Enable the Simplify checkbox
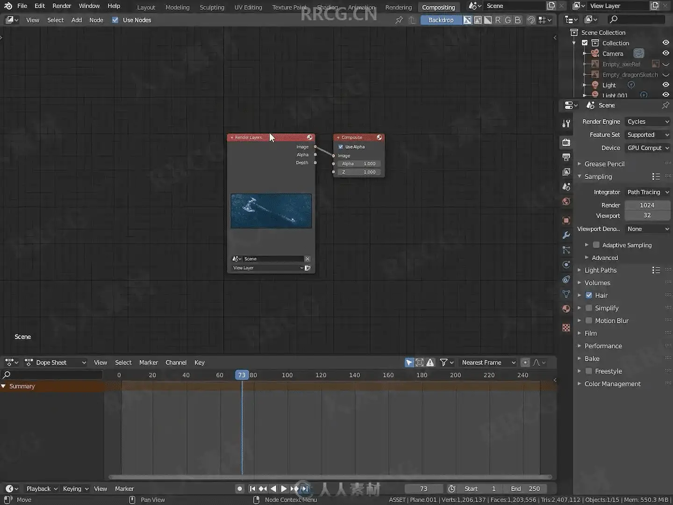The height and width of the screenshot is (505, 673). (589, 308)
